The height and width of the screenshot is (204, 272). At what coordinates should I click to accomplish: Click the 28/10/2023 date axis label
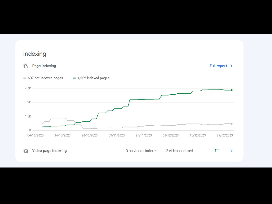click(89, 135)
